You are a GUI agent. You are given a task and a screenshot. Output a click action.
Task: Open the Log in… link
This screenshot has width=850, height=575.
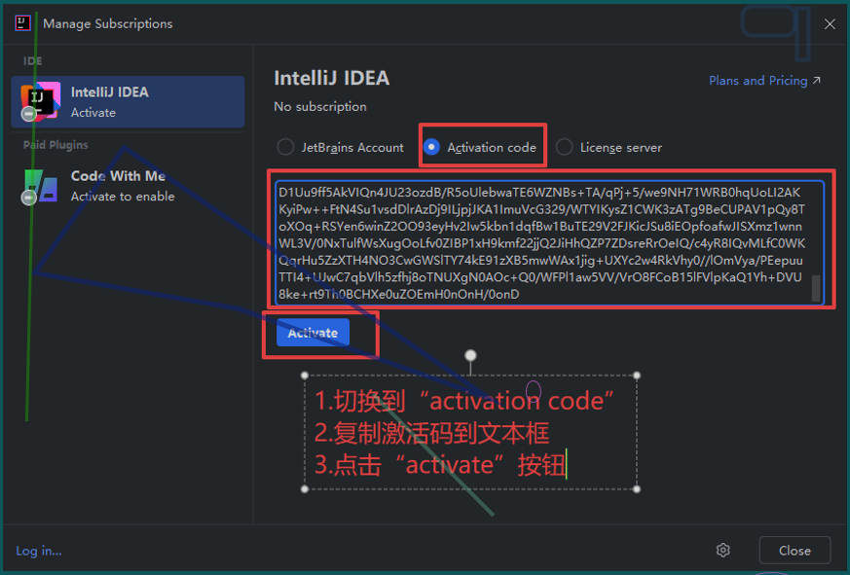pos(39,551)
